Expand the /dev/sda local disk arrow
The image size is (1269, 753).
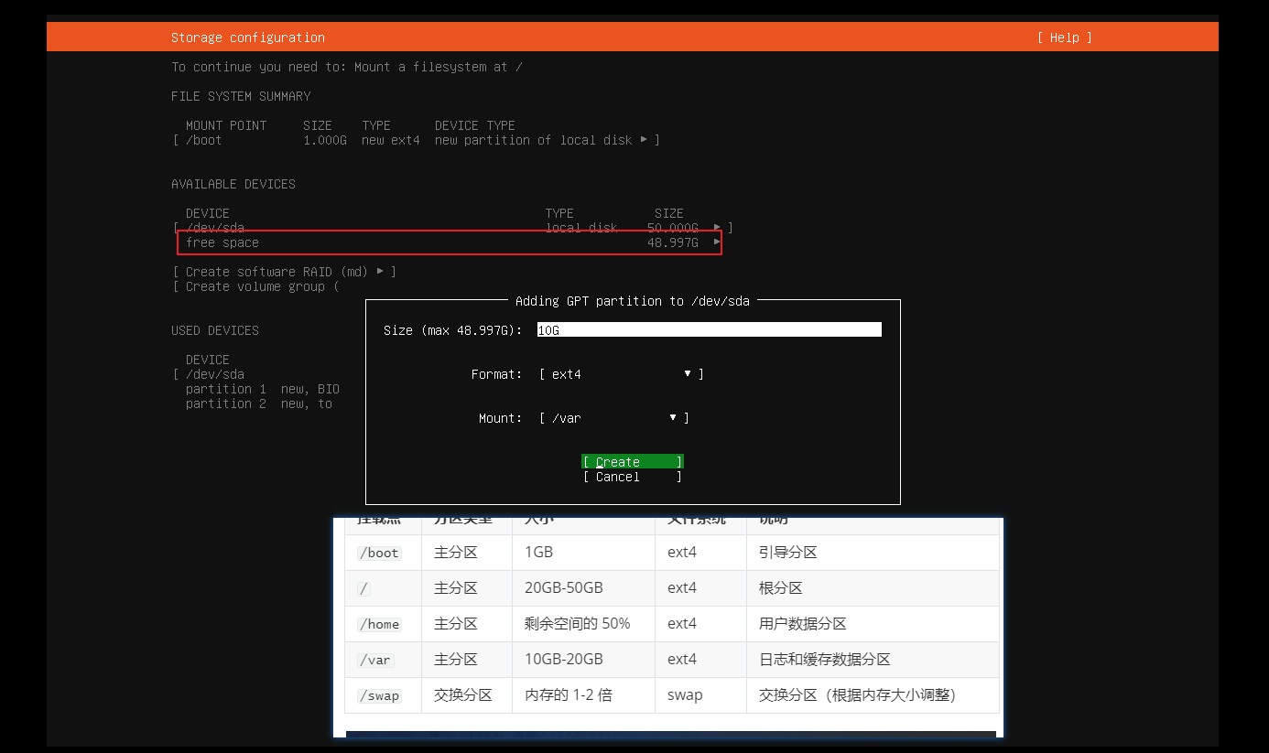717,227
